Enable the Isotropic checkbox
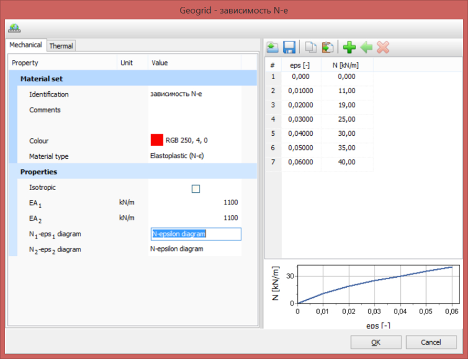The width and height of the screenshot is (468, 359). (x=196, y=189)
